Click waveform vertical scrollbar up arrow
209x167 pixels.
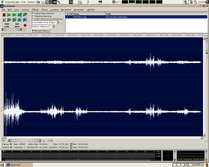click(x=204, y=38)
